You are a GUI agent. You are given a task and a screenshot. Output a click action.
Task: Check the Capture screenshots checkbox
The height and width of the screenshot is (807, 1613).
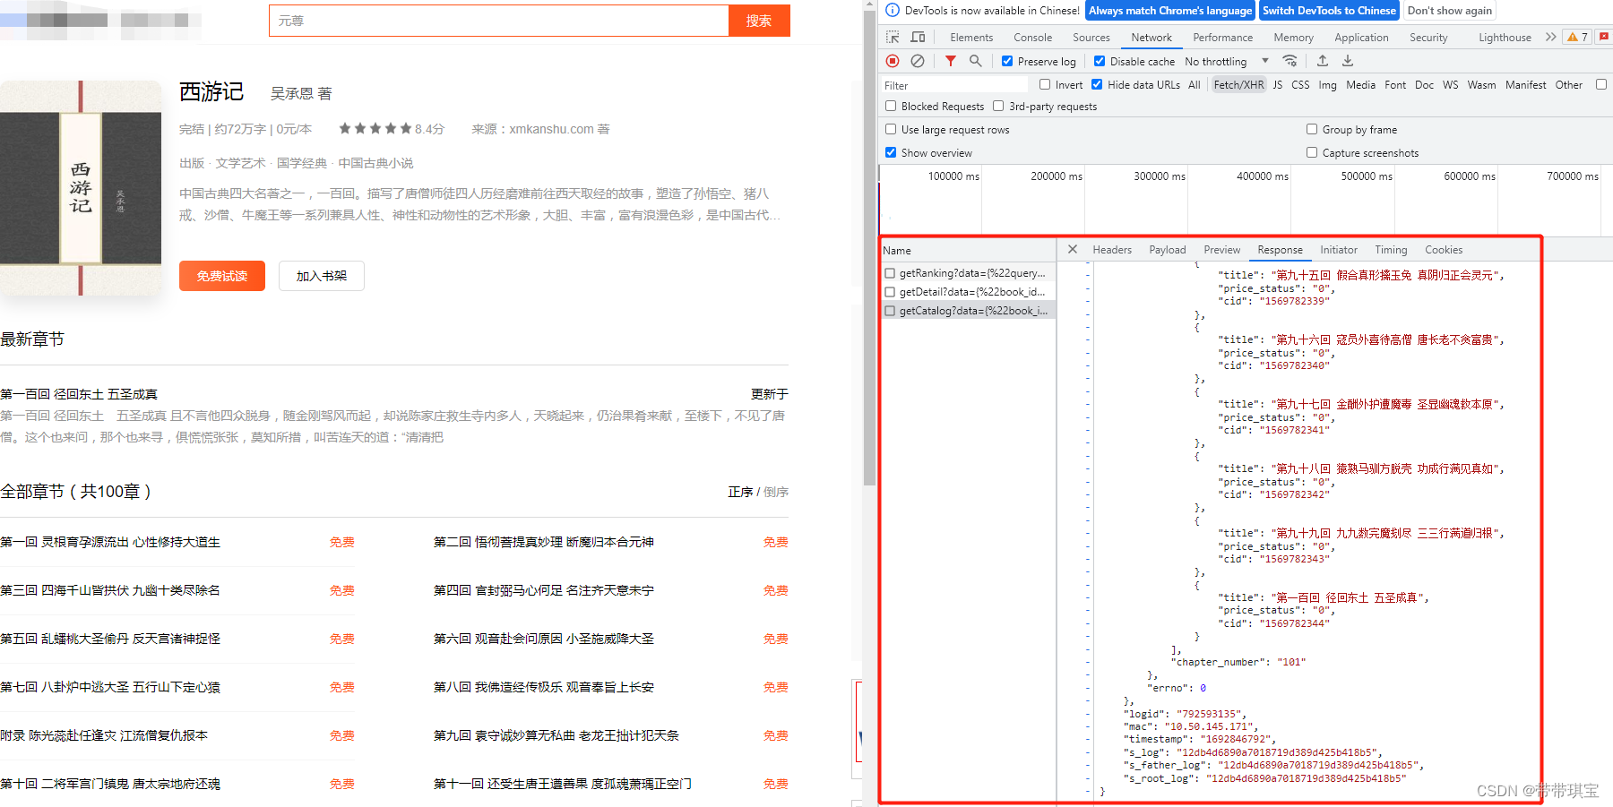1312,152
